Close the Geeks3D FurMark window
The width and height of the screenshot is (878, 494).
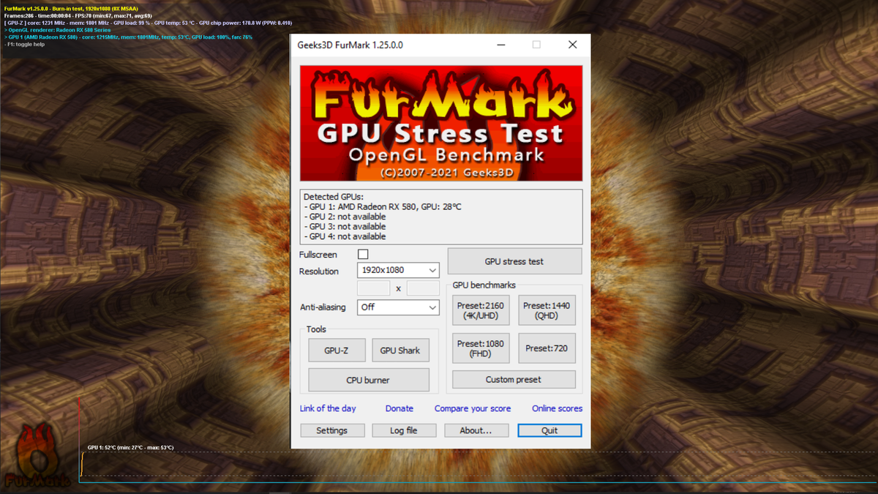tap(572, 45)
